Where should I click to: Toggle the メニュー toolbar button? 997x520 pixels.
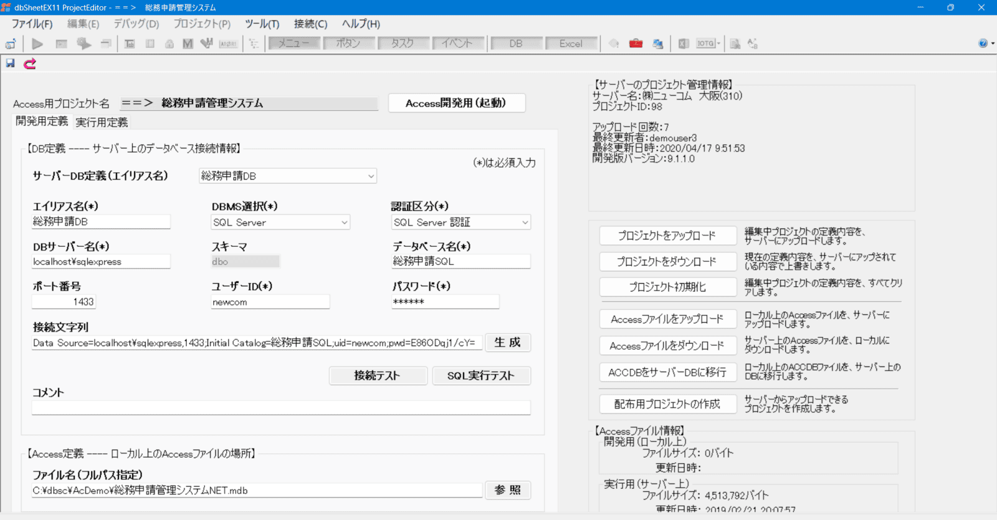click(x=294, y=43)
